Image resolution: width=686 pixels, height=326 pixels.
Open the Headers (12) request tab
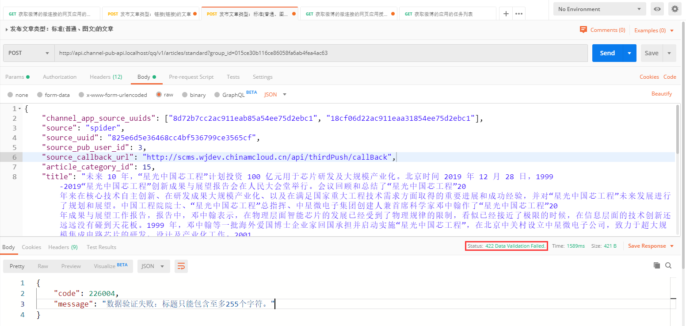106,77
